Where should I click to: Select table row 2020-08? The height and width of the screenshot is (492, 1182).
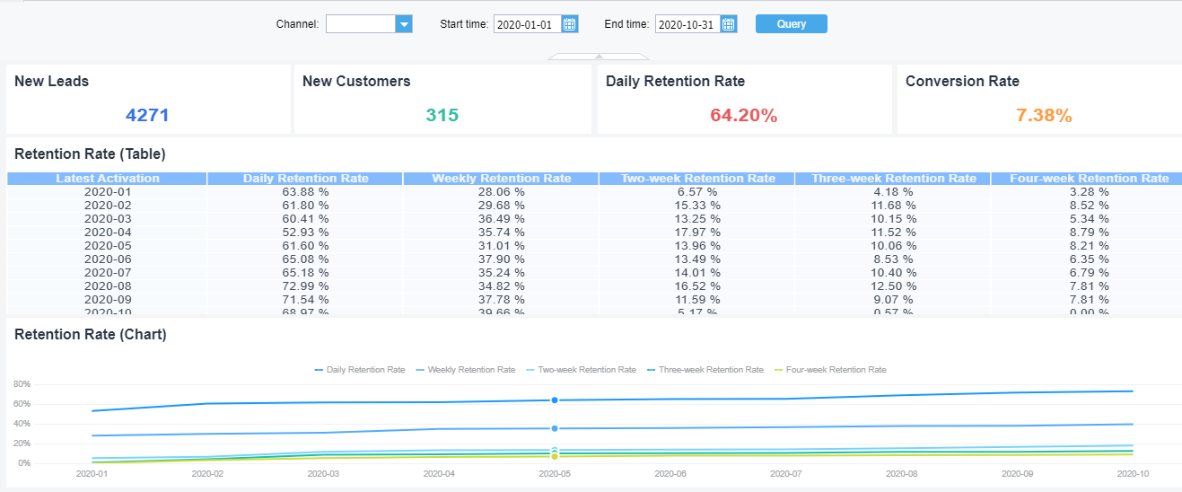pyautogui.click(x=594, y=286)
